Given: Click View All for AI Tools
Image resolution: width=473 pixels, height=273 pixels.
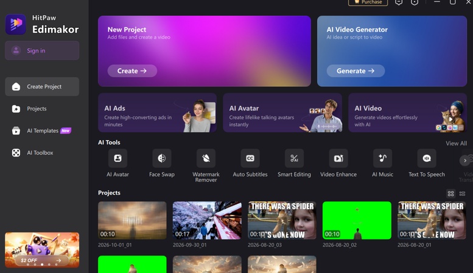Looking at the screenshot, I should [x=456, y=143].
